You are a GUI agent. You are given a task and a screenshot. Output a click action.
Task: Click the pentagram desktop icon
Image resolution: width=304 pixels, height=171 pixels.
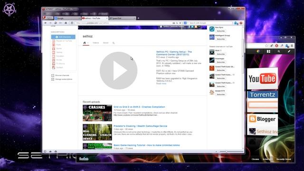point(9,9)
